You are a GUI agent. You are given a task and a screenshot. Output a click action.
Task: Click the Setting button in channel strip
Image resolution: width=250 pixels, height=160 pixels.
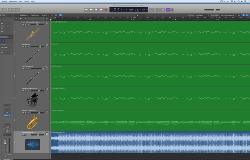pos(7,105)
